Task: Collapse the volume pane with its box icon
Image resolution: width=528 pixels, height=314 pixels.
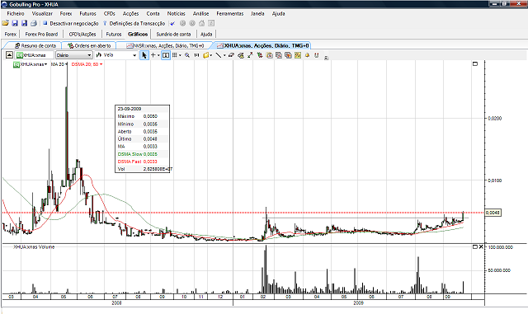Action: (x=475, y=247)
